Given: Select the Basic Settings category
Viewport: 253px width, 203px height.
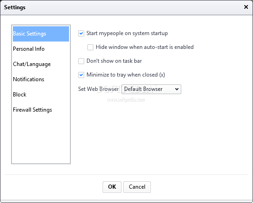Looking at the screenshot, I should [41, 34].
